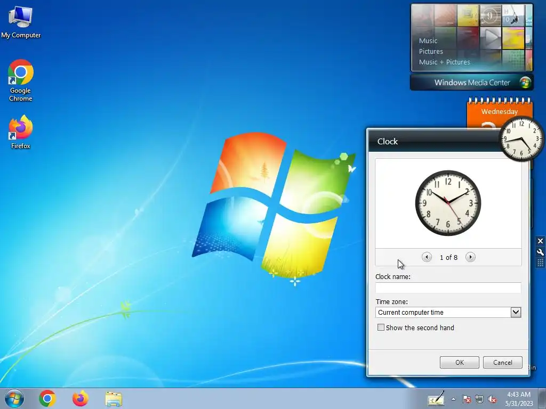Viewport: 546px width, 409px height.
Task: Open the My Computer desktop icon
Action: pos(21,22)
